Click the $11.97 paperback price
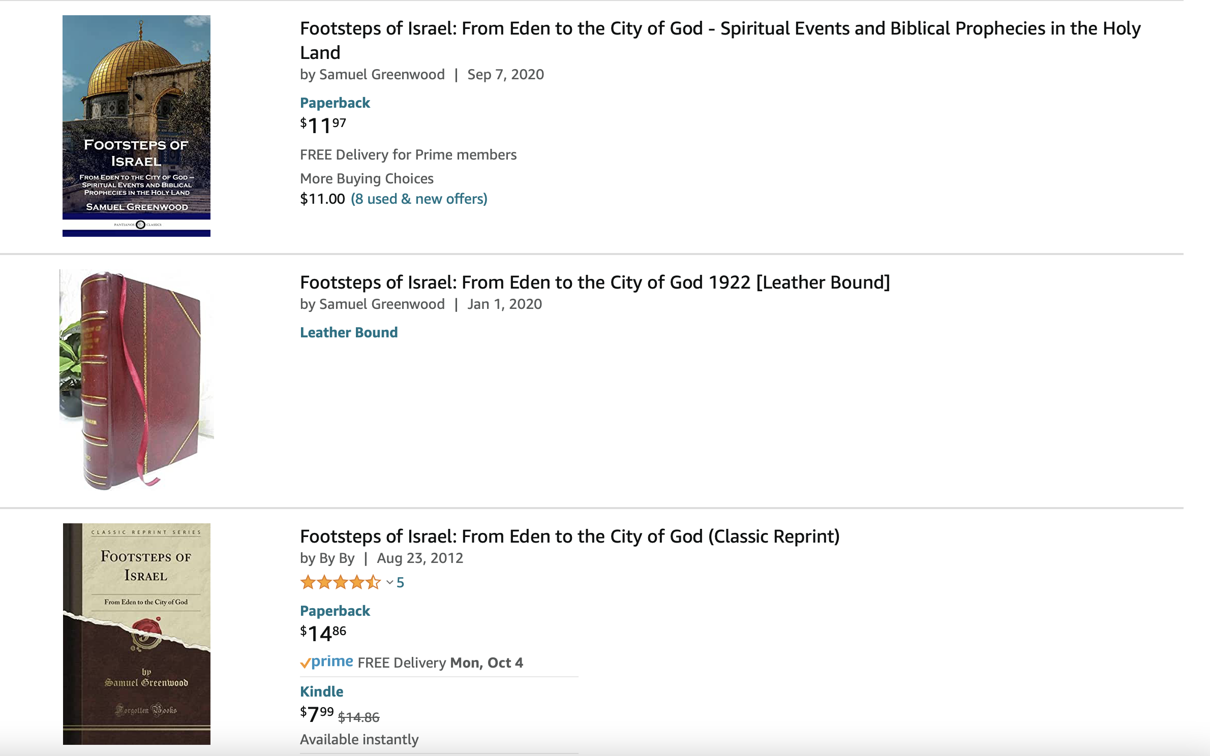The image size is (1210, 756). [323, 125]
